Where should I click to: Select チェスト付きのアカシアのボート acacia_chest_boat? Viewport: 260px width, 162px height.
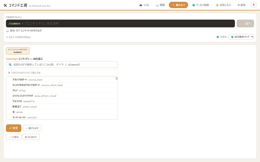61,85
